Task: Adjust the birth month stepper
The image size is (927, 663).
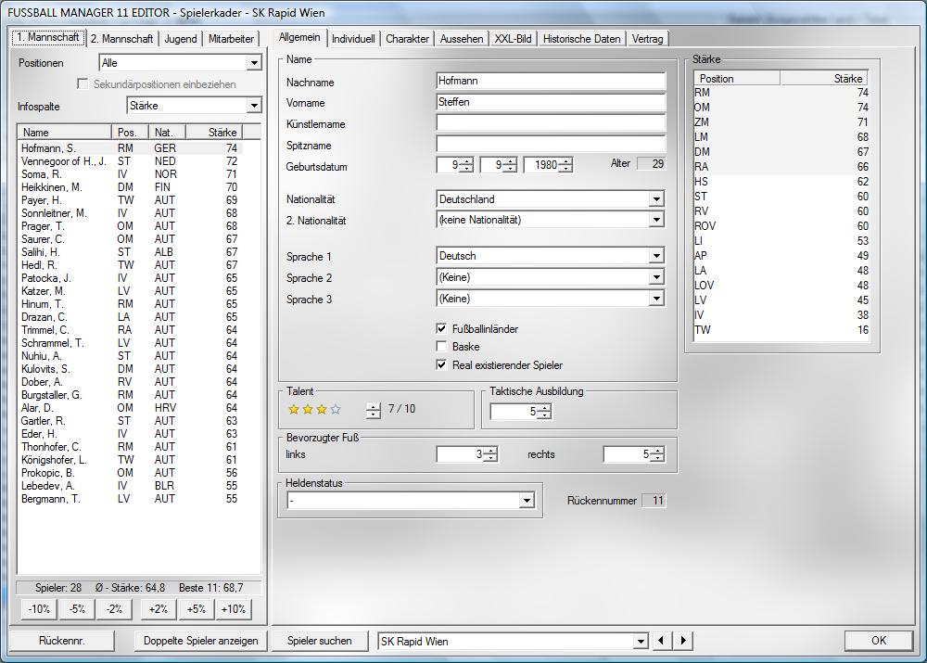Action: tap(510, 165)
